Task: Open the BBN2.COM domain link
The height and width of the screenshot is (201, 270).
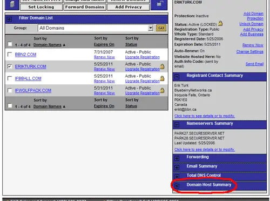Action: tap(25, 55)
